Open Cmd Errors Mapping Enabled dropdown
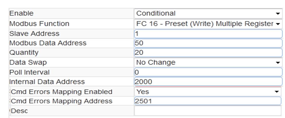The width and height of the screenshot is (285, 118). tap(208, 92)
